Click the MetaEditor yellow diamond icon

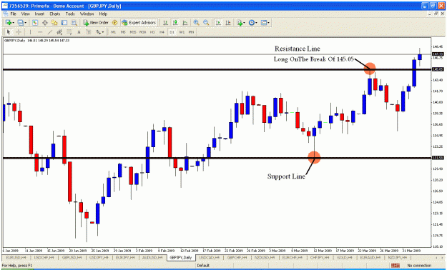[114, 23]
